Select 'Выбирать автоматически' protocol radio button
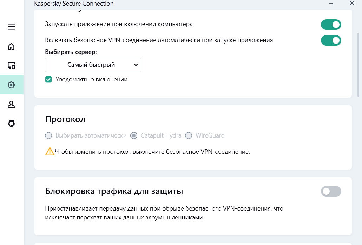362x245 pixels. coord(48,135)
